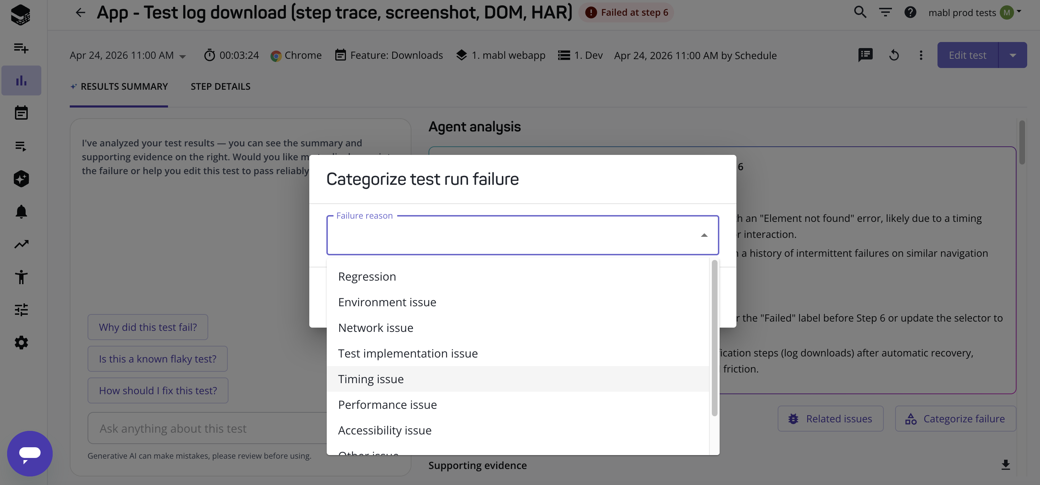Click the rerun test circular arrow icon
The height and width of the screenshot is (485, 1040).
(894, 55)
